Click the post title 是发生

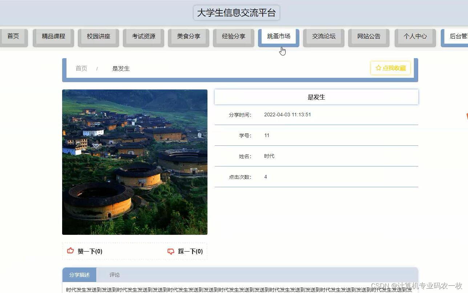pyautogui.click(x=316, y=97)
